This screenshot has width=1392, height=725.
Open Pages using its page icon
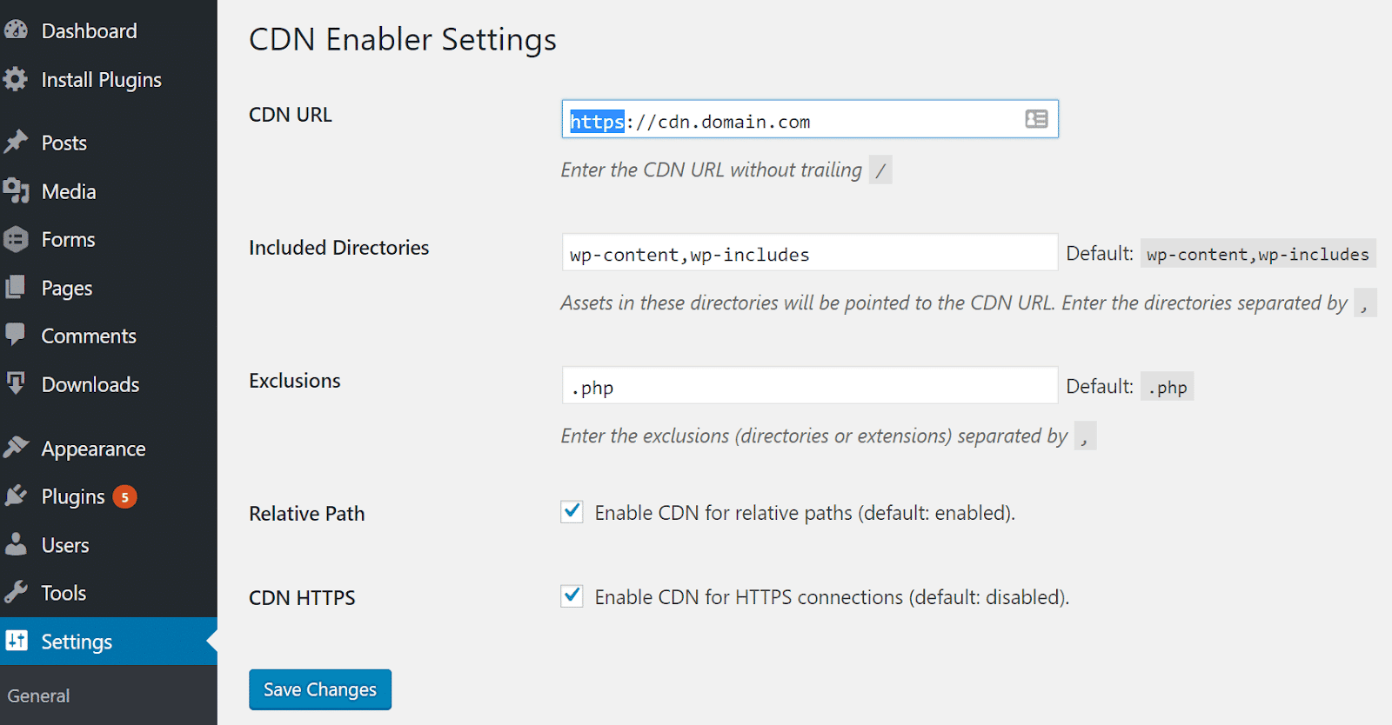[17, 287]
